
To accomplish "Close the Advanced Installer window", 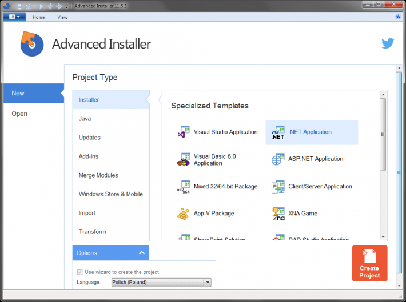I will pos(393,5).
